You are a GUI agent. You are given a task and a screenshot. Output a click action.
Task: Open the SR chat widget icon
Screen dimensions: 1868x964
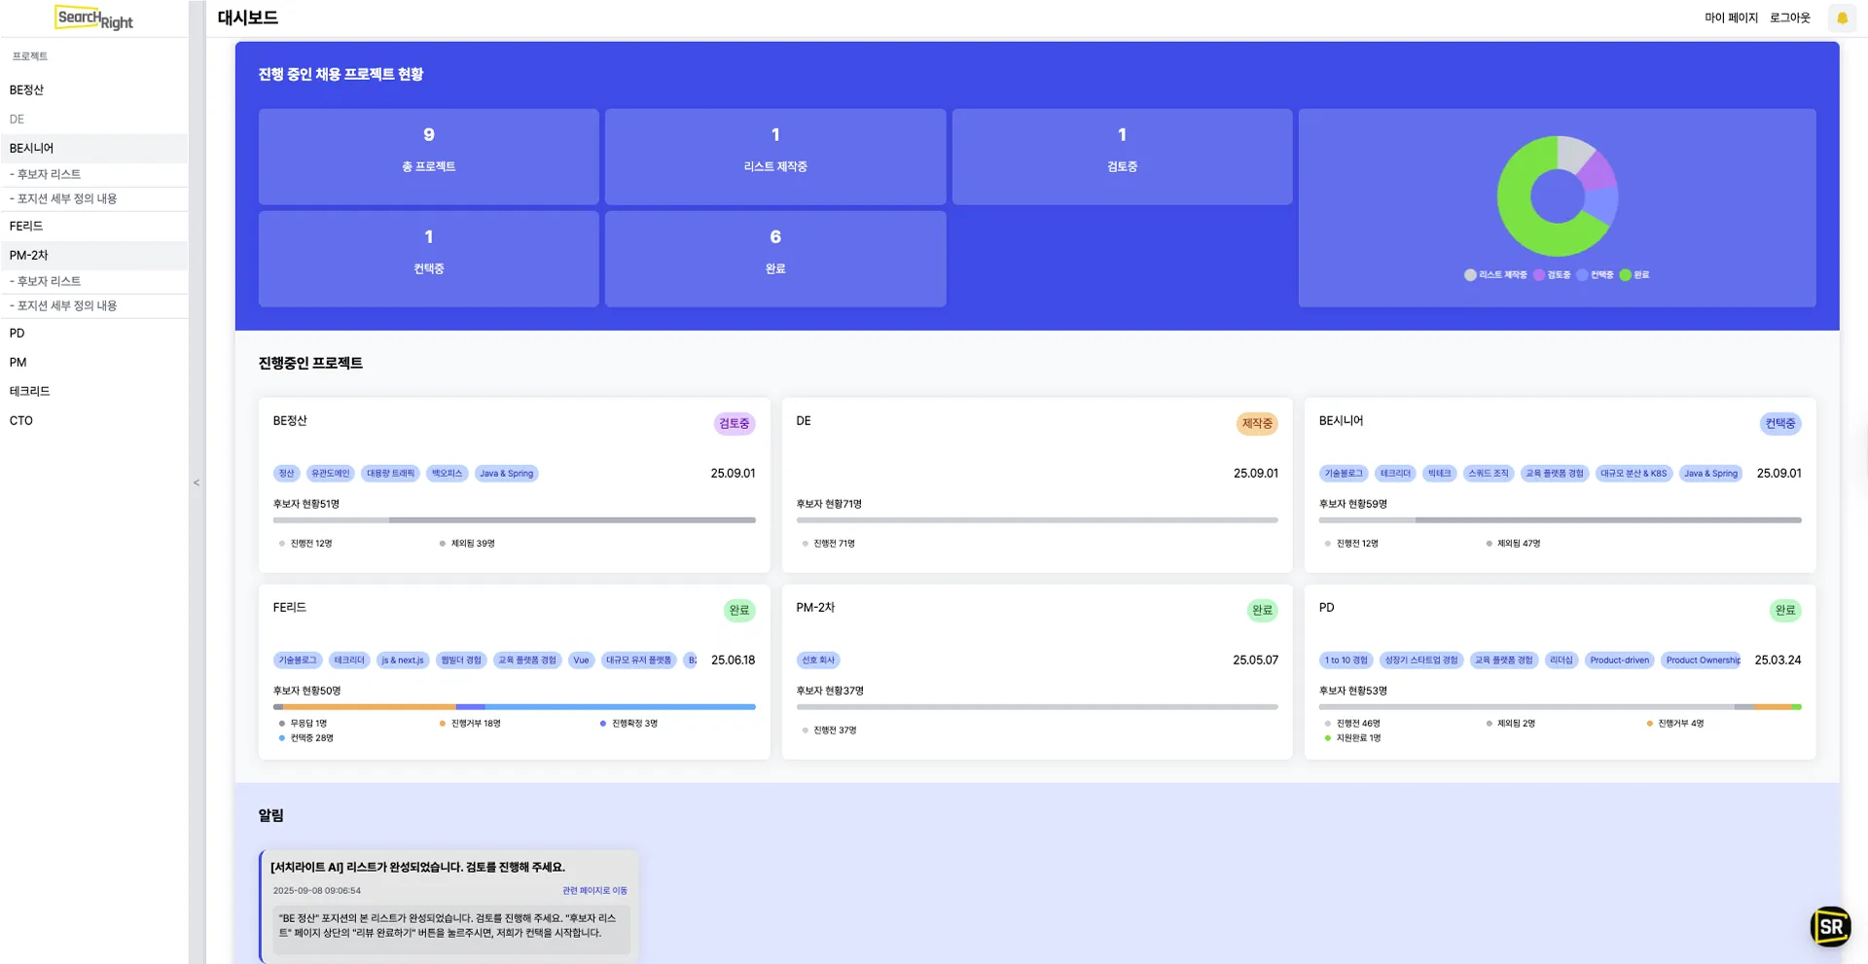(x=1829, y=926)
